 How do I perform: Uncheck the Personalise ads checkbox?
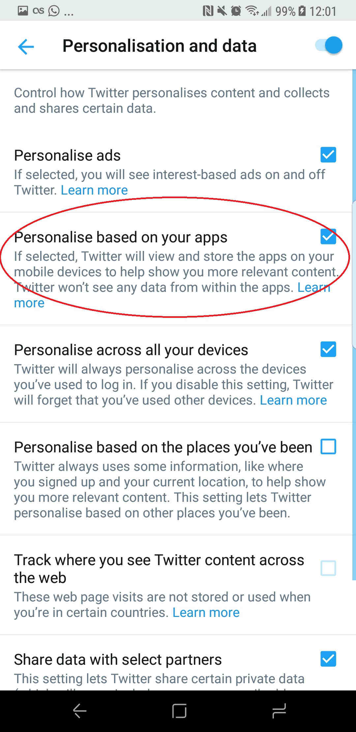pos(328,155)
